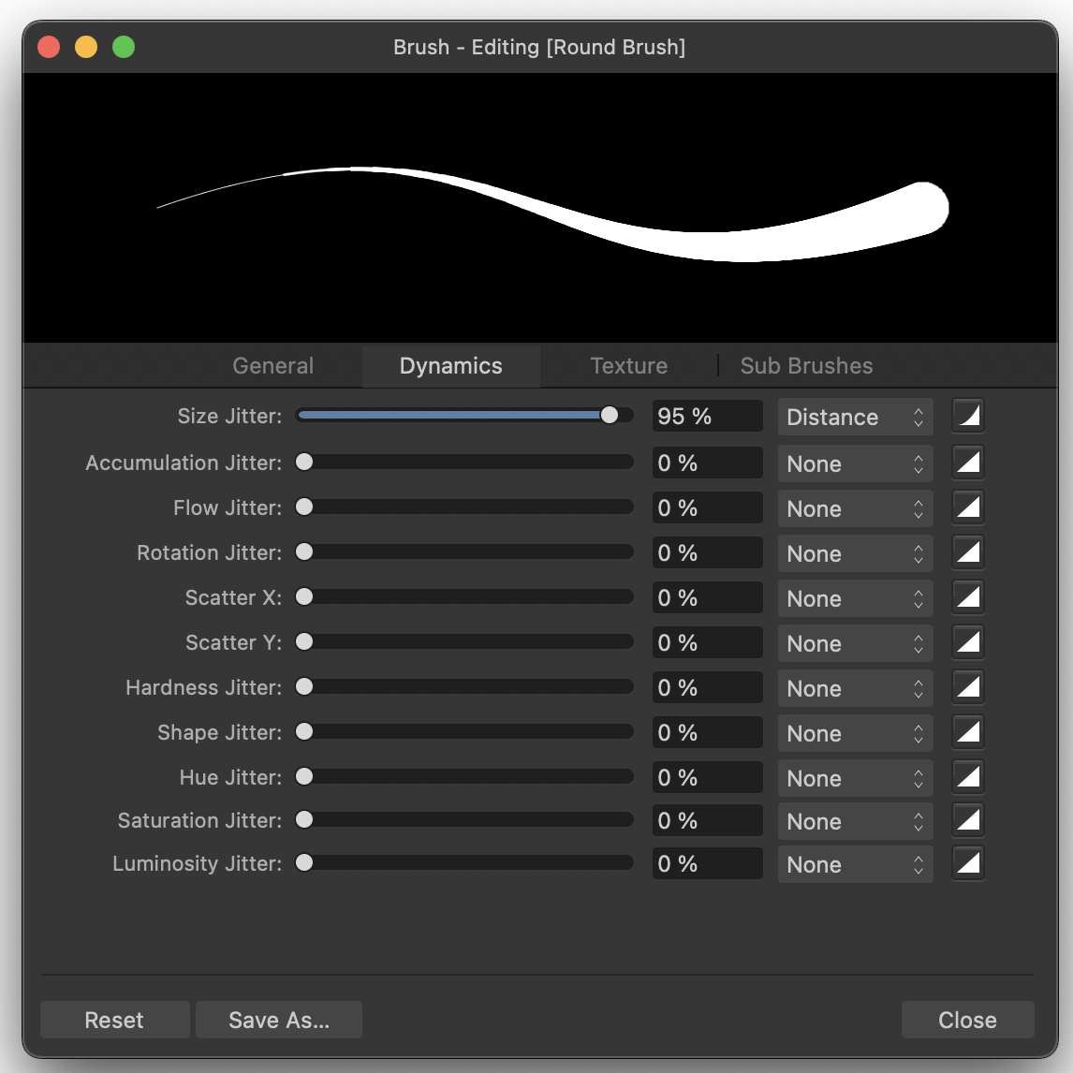Open the Hue Jitter ramp profile icon
The height and width of the screenshot is (1073, 1073).
[967, 777]
